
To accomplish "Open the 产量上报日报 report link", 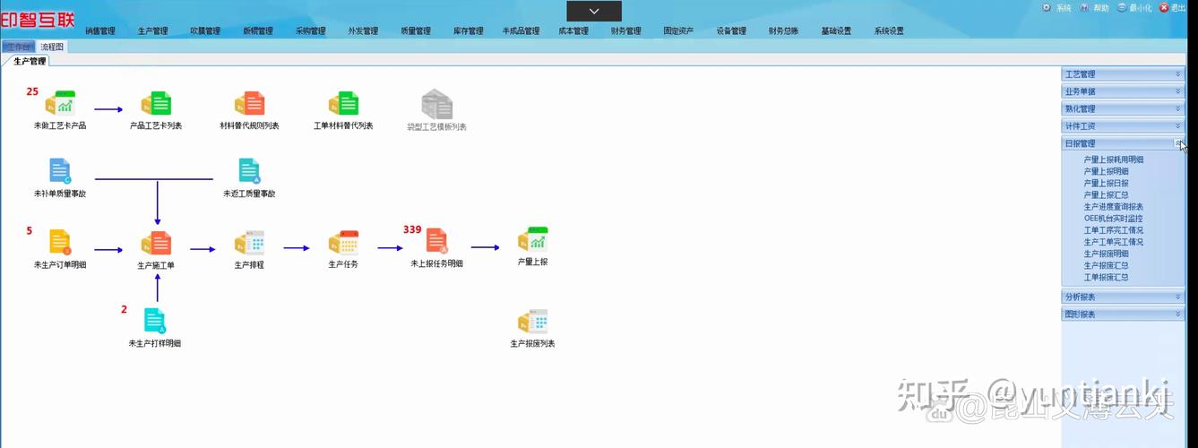I will (1106, 184).
